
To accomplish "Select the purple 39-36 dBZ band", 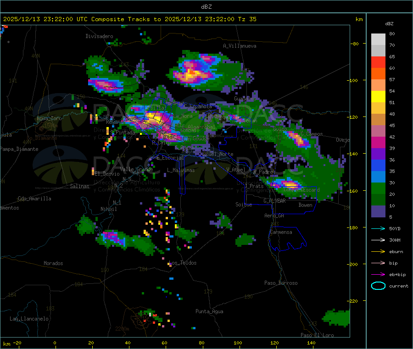I will pyautogui.click(x=378, y=154).
